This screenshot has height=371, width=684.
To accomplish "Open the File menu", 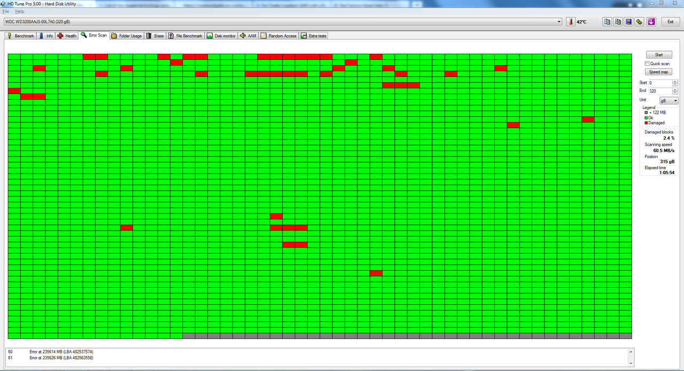I will pyautogui.click(x=5, y=11).
